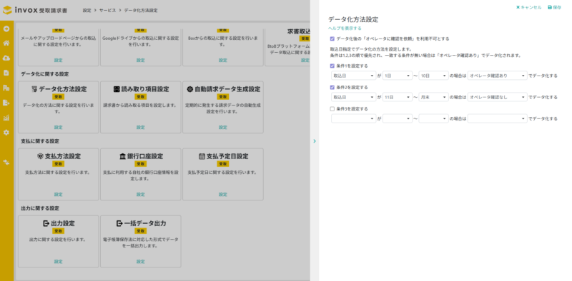Viewport: 572px width, 281px height.
Task: Open condition 3 empty end day dropdown
Action: tap(433, 118)
